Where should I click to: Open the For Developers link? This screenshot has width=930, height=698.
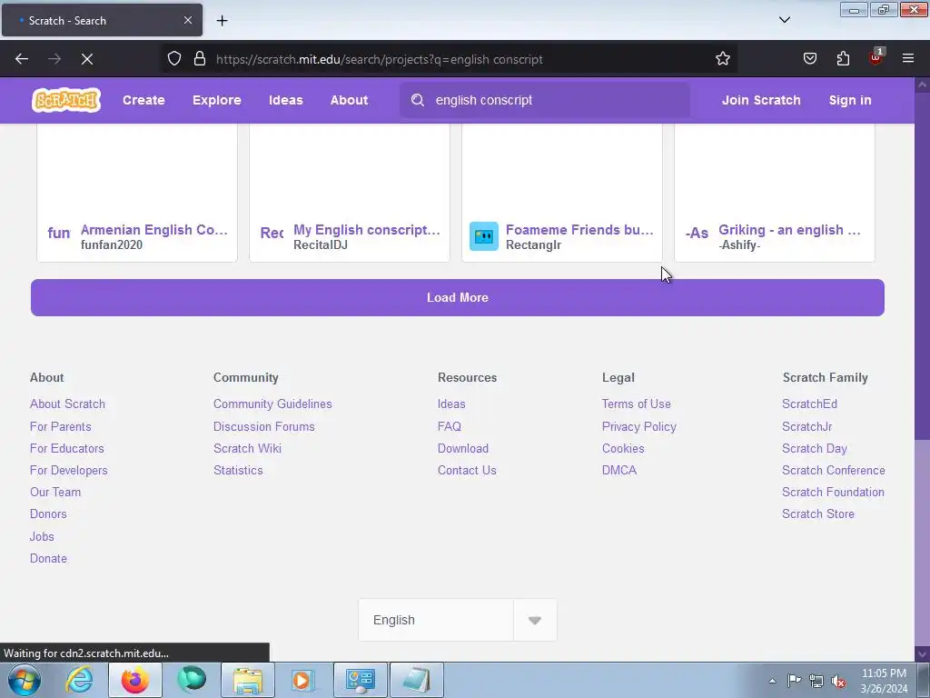pos(69,470)
